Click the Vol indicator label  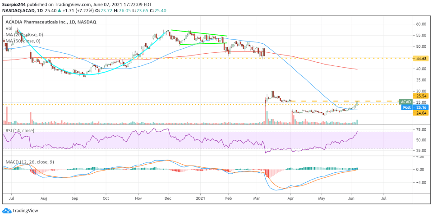pos(9,28)
